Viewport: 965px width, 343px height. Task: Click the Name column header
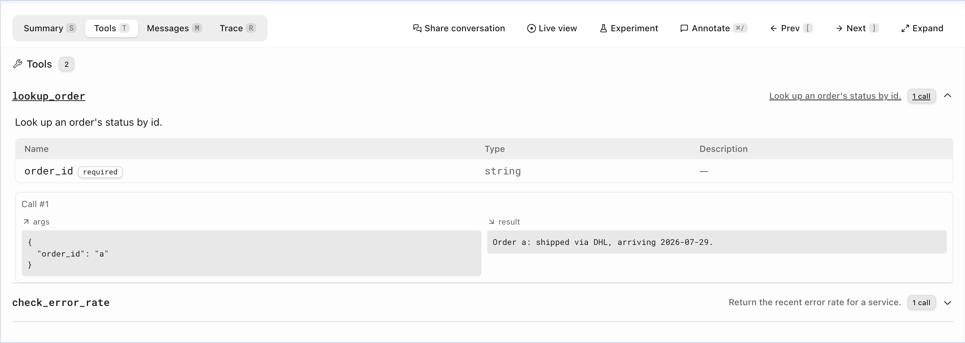pos(36,149)
